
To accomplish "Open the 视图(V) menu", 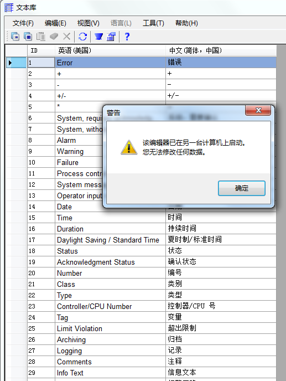I will [88, 23].
